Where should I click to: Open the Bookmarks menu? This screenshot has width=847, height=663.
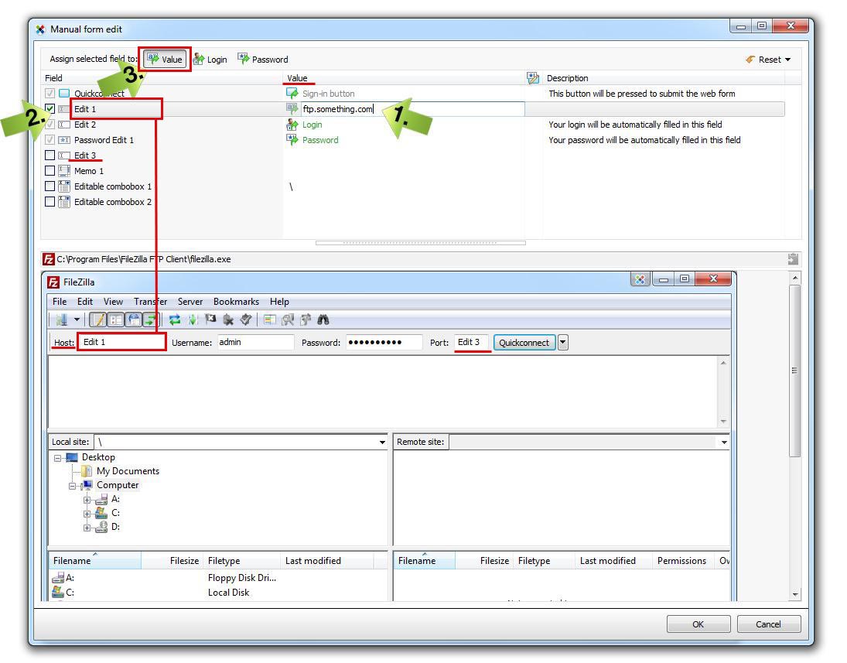[236, 302]
